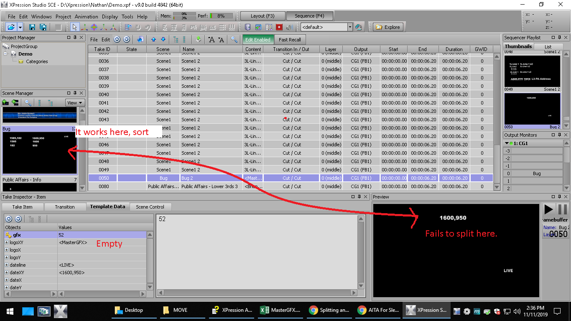Toggle the Edit Enabled button
Screen dimensions: 571x321
pos(257,40)
